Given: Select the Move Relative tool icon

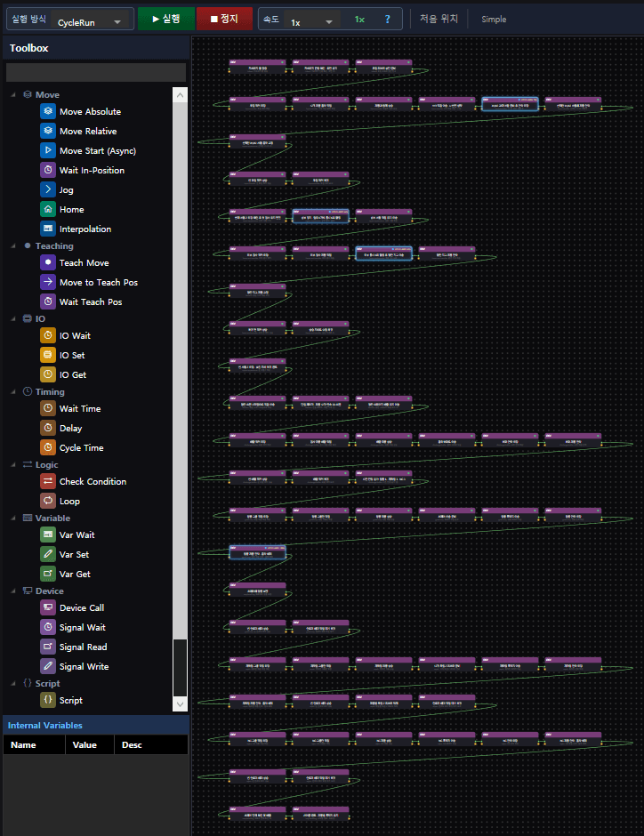Looking at the screenshot, I should [48, 131].
